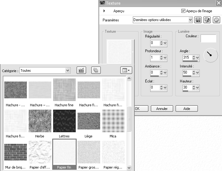Viewport: 222px width, 171px height.
Task: Click the randomize parameters dice icon
Action: pyautogui.click(x=207, y=20)
